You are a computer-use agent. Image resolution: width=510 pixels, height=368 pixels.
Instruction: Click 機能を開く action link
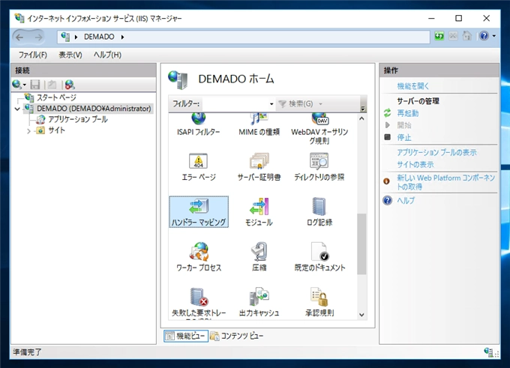tap(412, 86)
